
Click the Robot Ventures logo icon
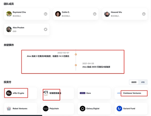point(9,108)
